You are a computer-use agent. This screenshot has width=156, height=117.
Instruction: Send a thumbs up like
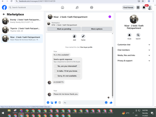tap(111, 103)
